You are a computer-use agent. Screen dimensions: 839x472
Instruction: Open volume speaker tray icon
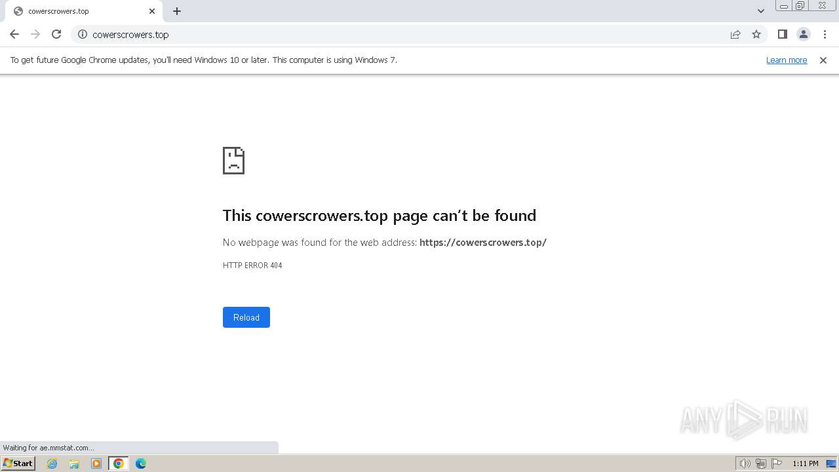point(745,463)
